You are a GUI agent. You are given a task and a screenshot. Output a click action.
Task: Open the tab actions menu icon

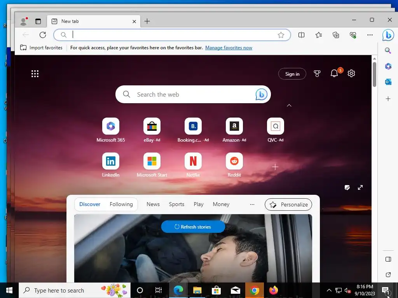pyautogui.click(x=38, y=21)
